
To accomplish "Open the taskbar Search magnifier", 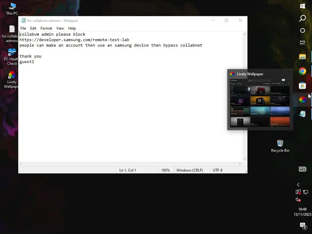I will coord(303,18).
